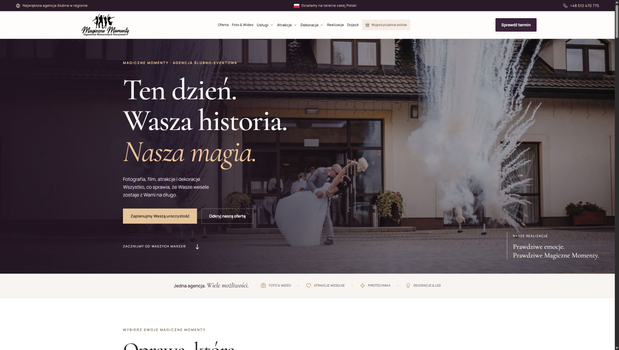
Task: Click the page scrollbar thumb
Action: click(617, 21)
